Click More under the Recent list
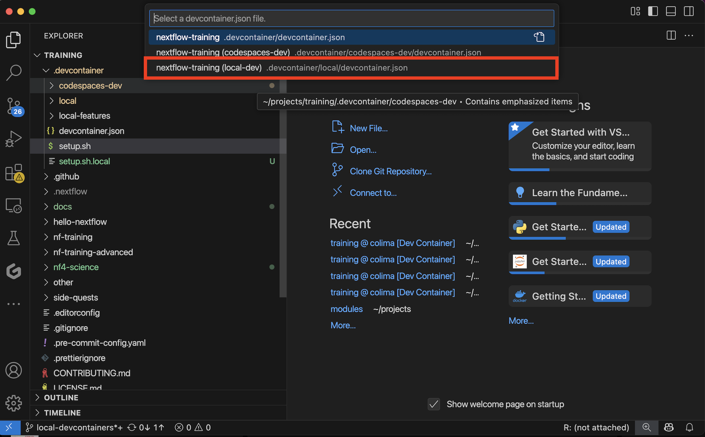This screenshot has width=705, height=437. pyautogui.click(x=343, y=325)
